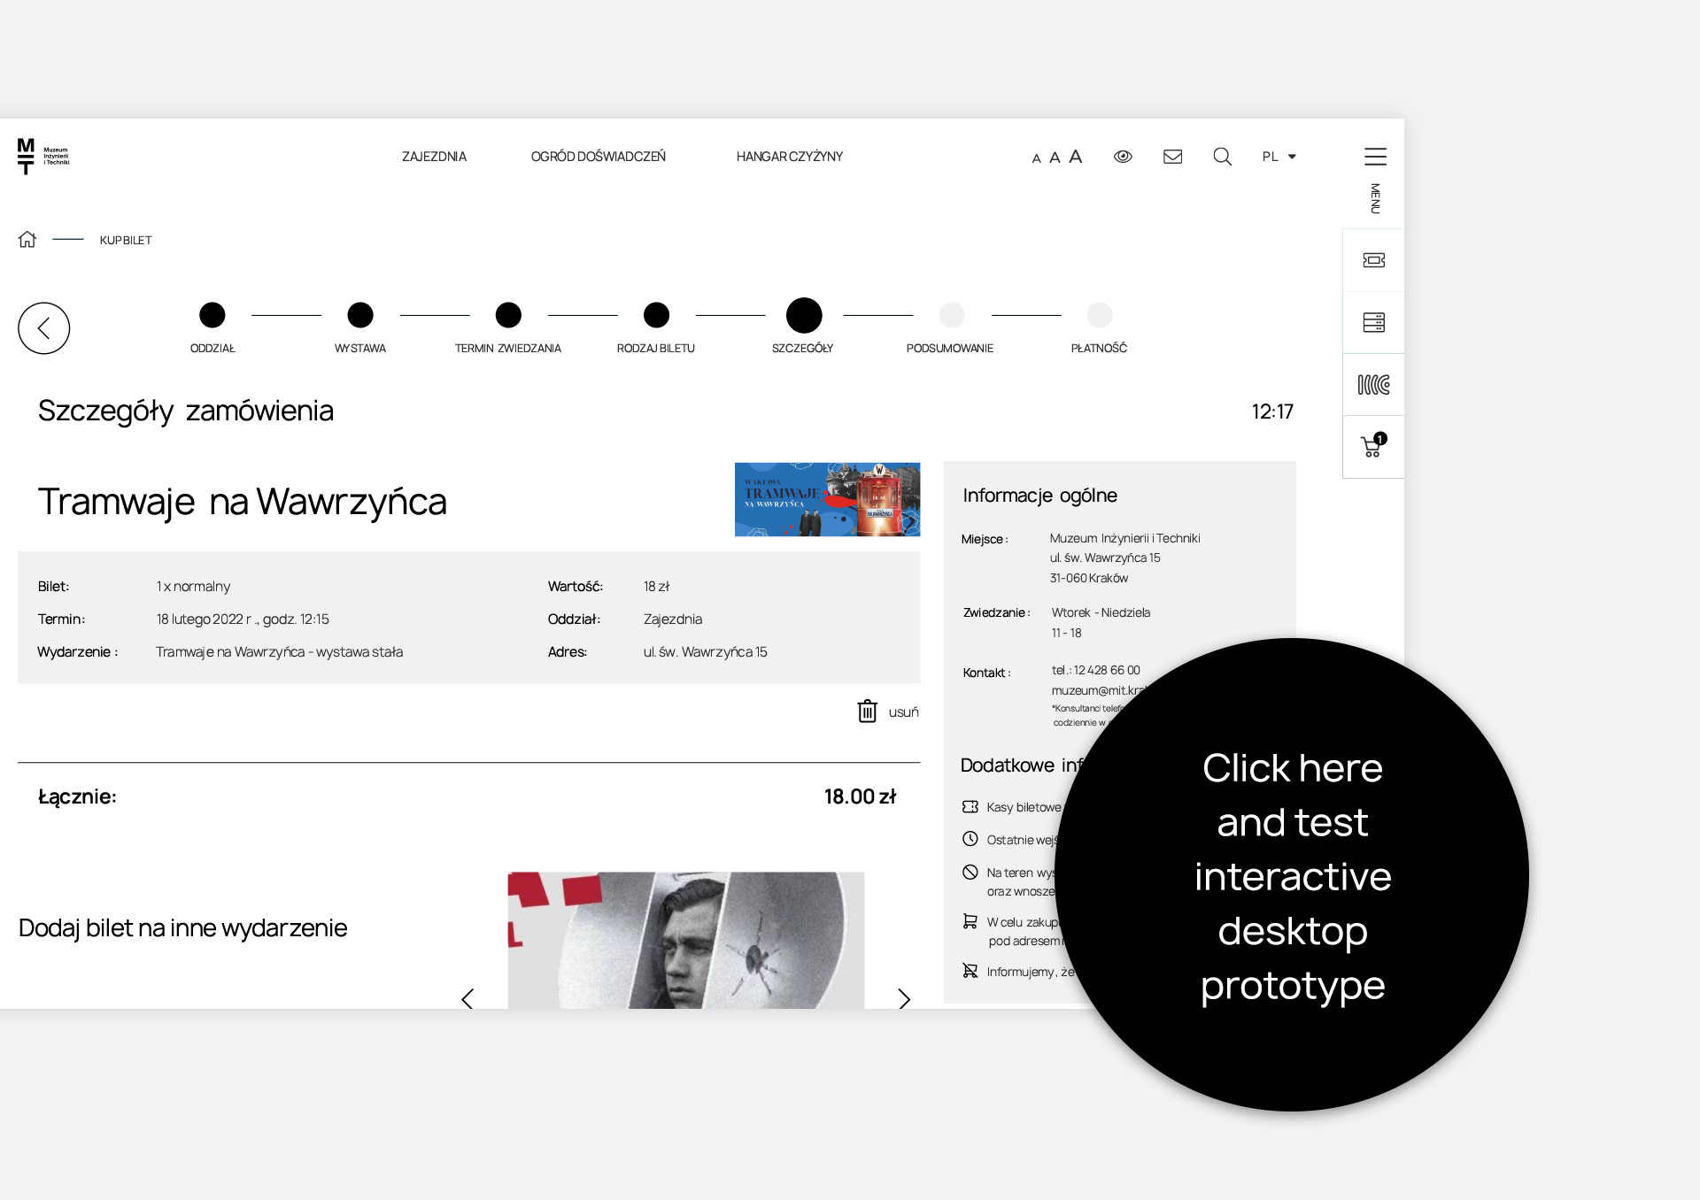Click the Tramwaje na Wawrzyńca exhibition thumbnail
The image size is (1700, 1200).
pyautogui.click(x=827, y=499)
